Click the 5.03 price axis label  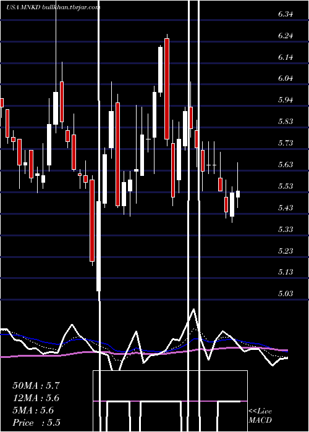286,293
